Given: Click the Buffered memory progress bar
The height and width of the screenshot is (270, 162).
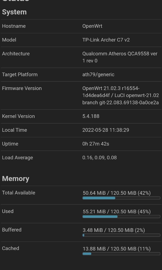Looking at the screenshot, I should [121, 235].
